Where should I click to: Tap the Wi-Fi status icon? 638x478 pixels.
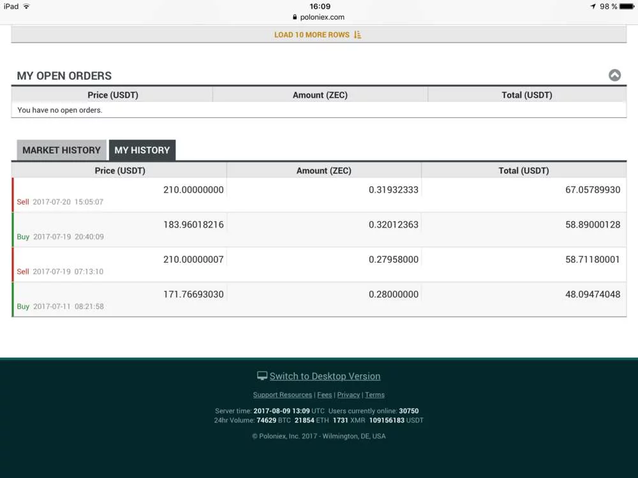26,6
